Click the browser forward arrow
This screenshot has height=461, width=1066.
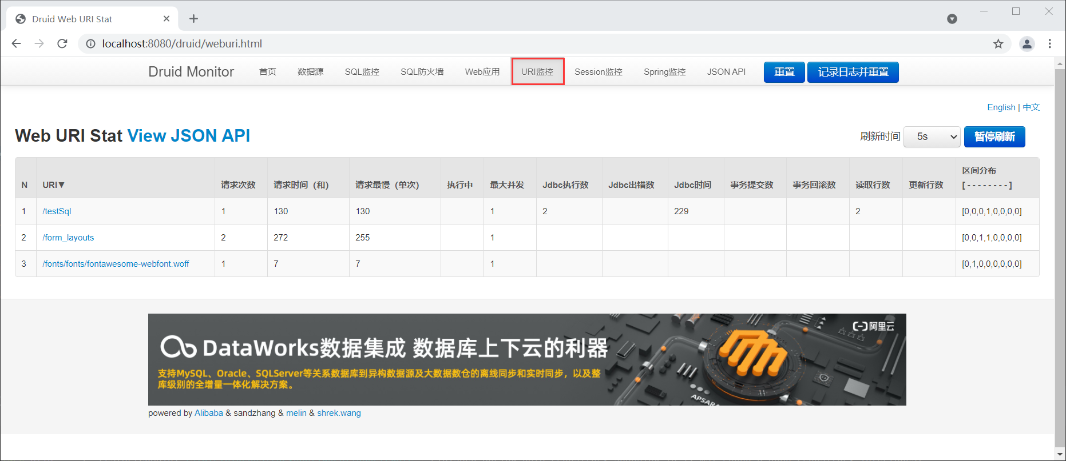pyautogui.click(x=39, y=43)
